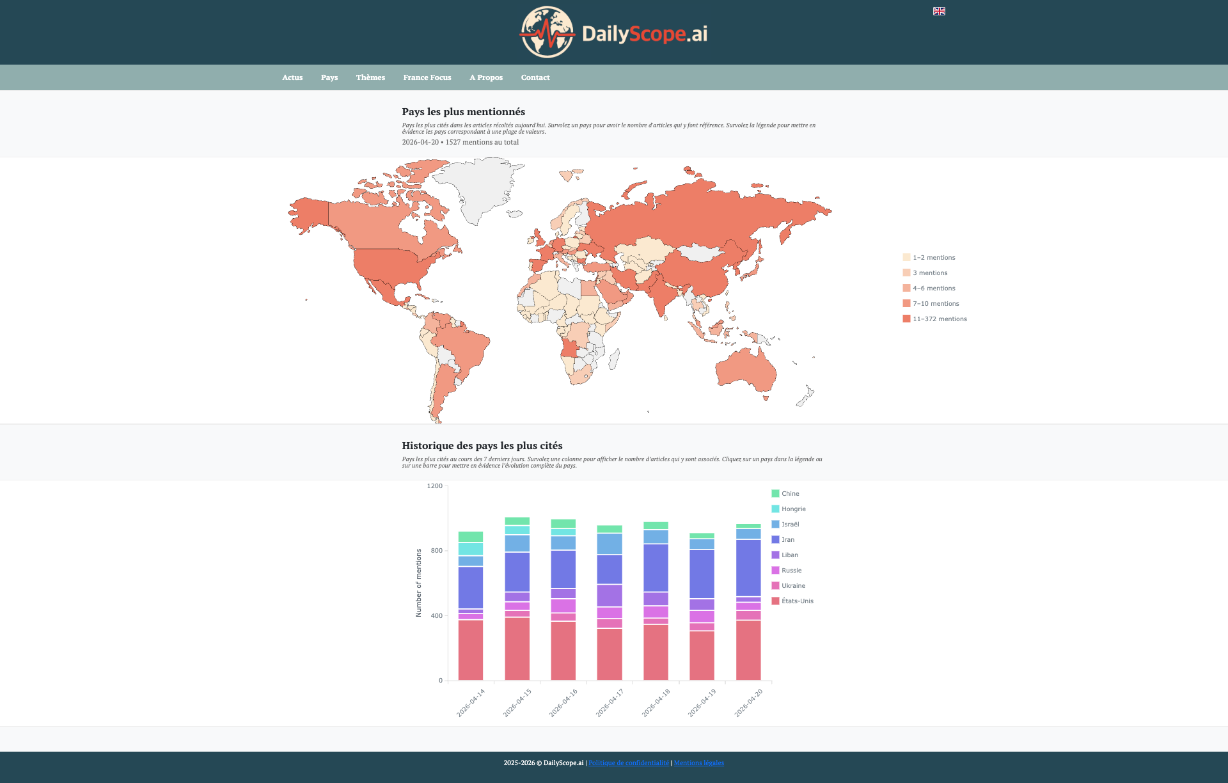Viewport: 1228px width, 783px height.
Task: Open the Contact page
Action: coord(535,77)
